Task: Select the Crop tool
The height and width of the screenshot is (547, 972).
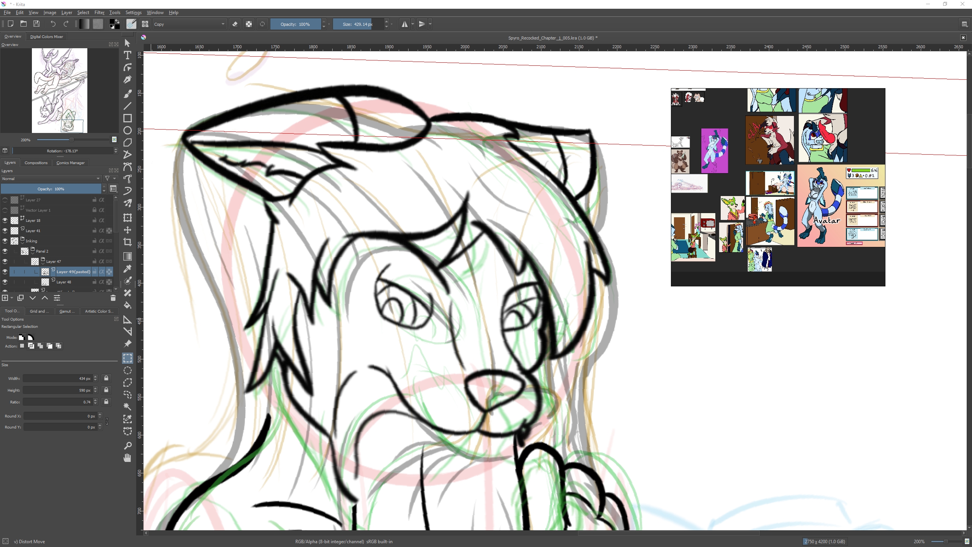Action: tap(128, 242)
